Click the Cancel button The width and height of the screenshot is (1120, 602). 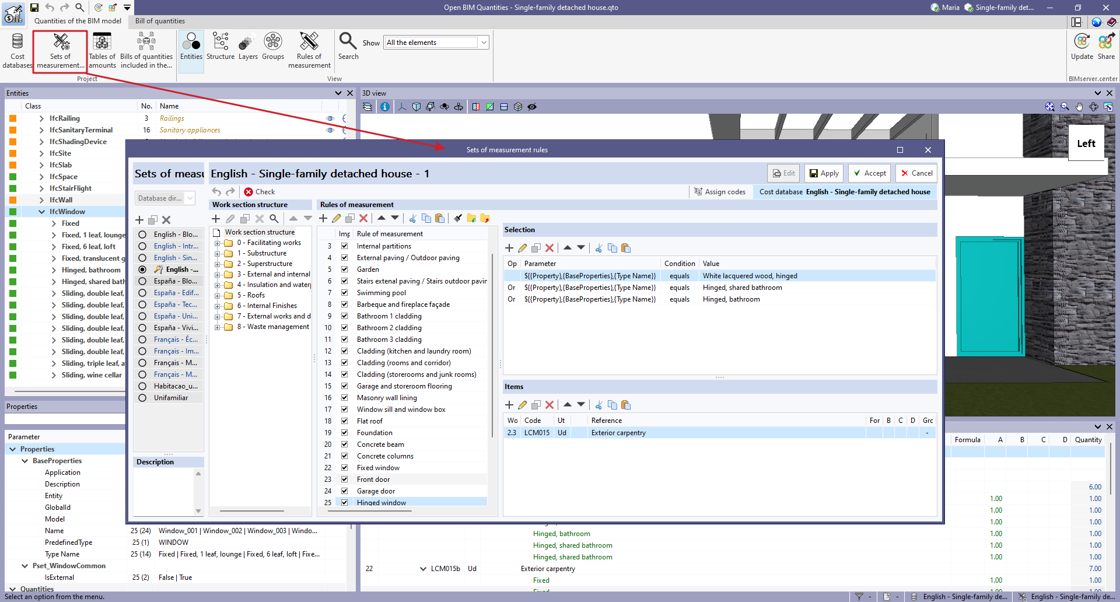[917, 173]
